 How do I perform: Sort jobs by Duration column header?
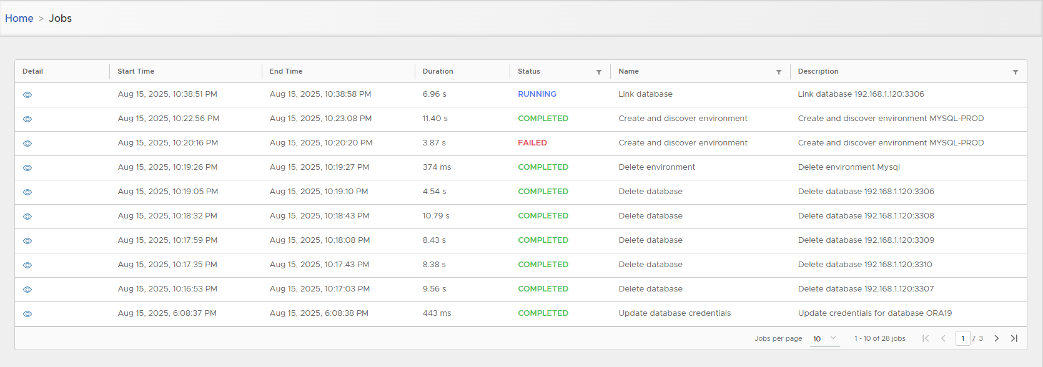click(438, 71)
